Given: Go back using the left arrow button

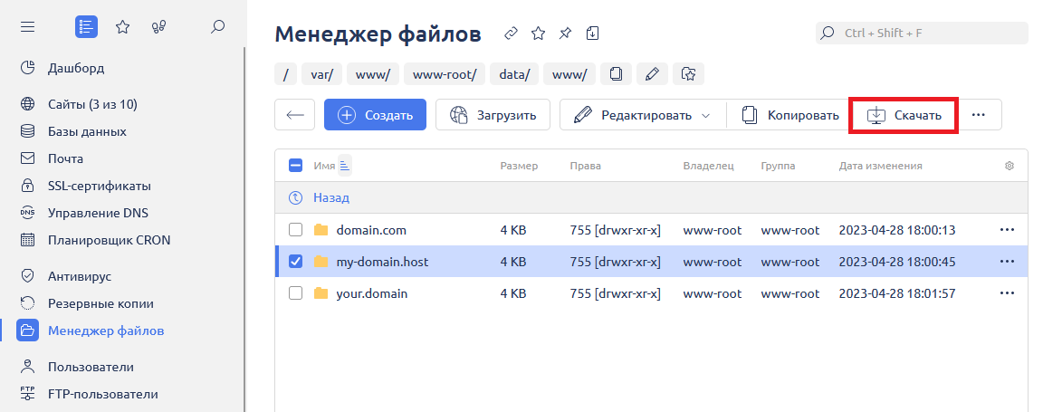Looking at the screenshot, I should [x=294, y=115].
